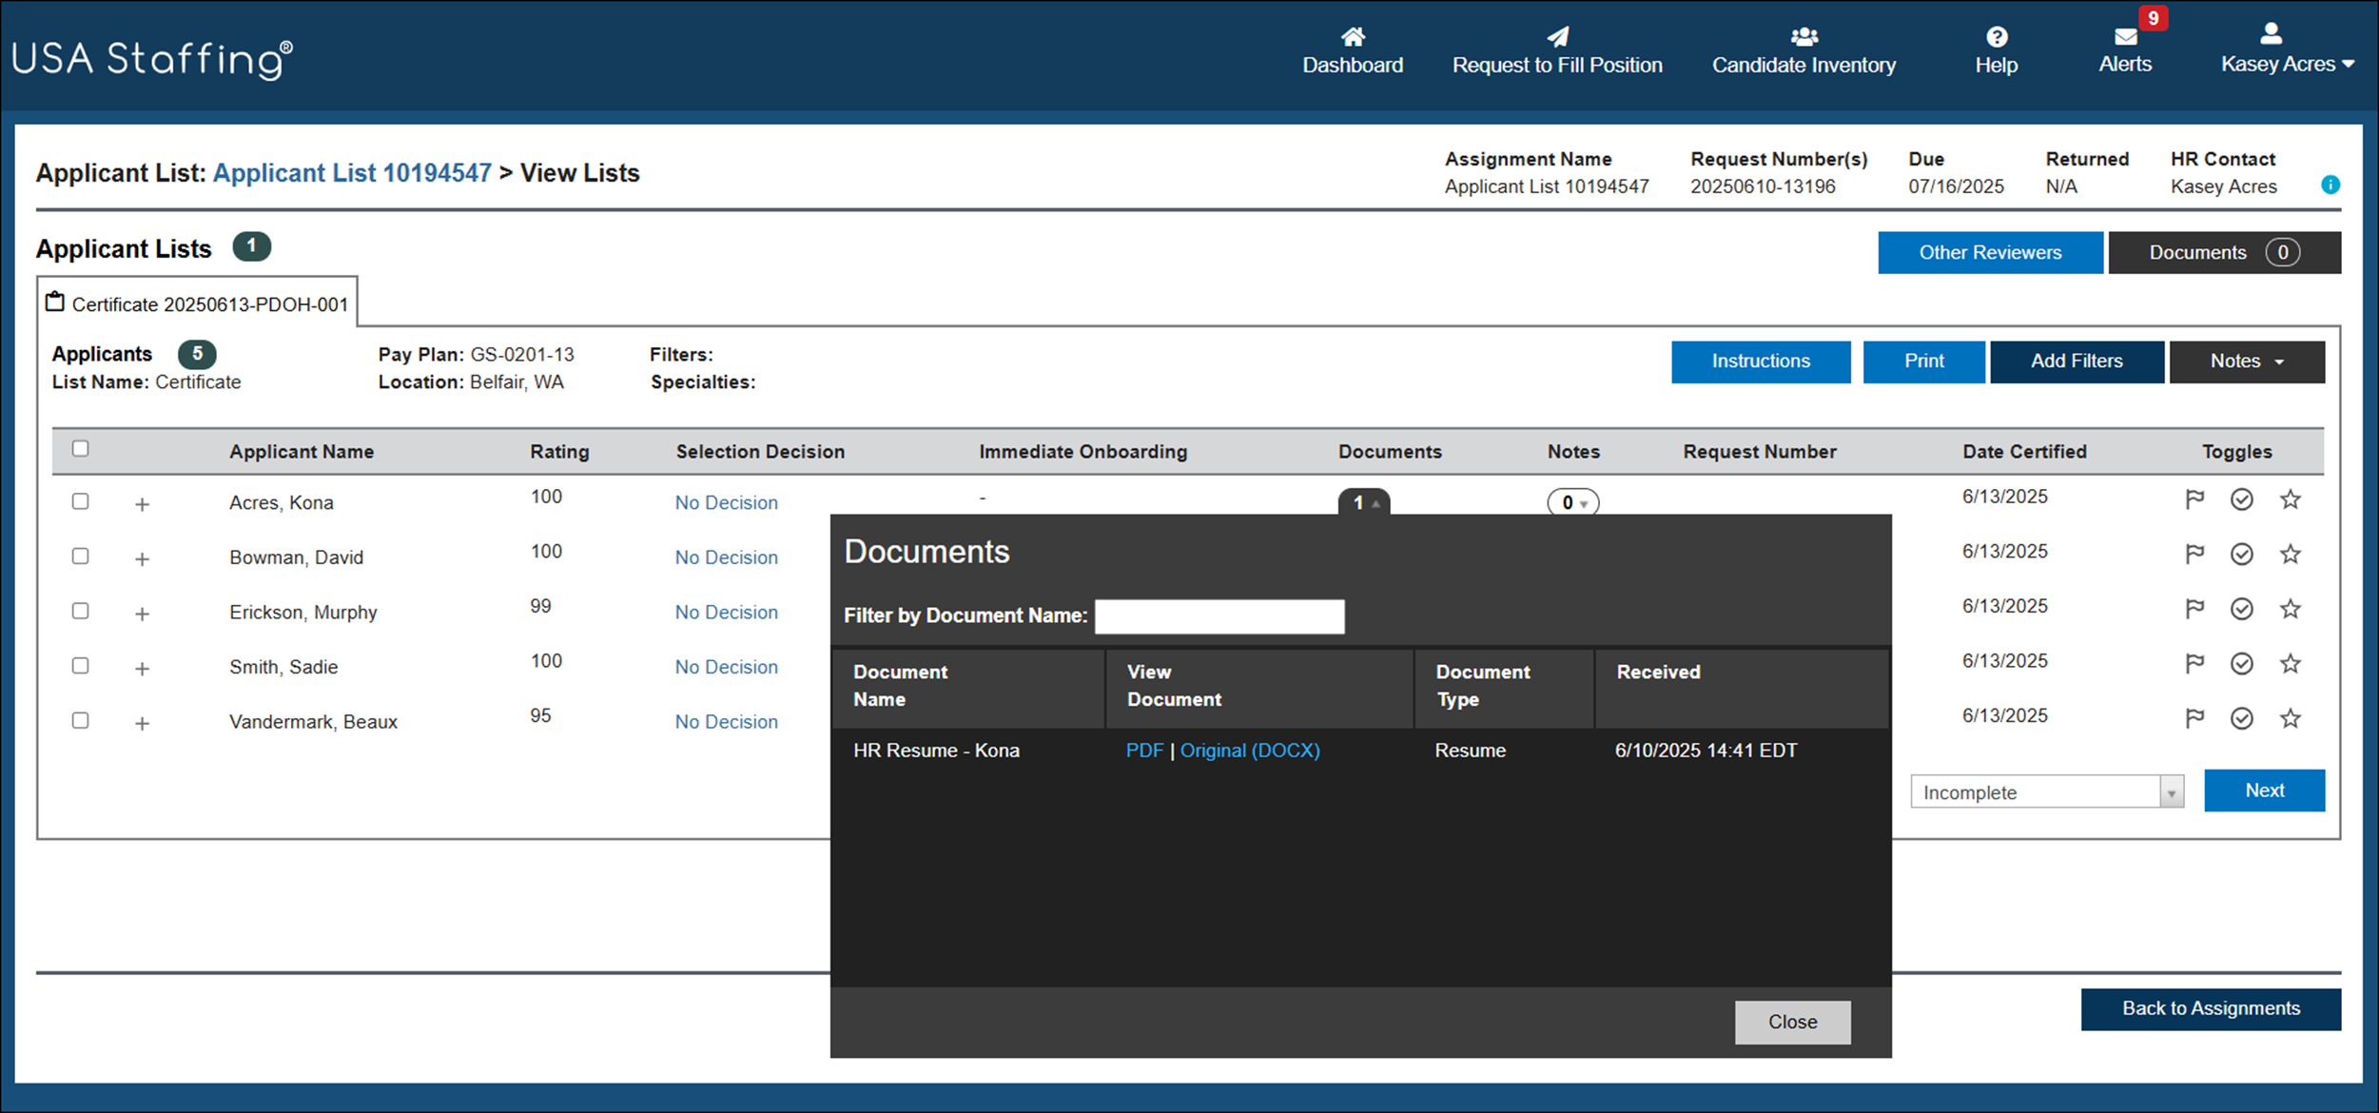The image size is (2379, 1113).
Task: Click the checkmark toggle for Bowman, David
Action: click(2242, 554)
